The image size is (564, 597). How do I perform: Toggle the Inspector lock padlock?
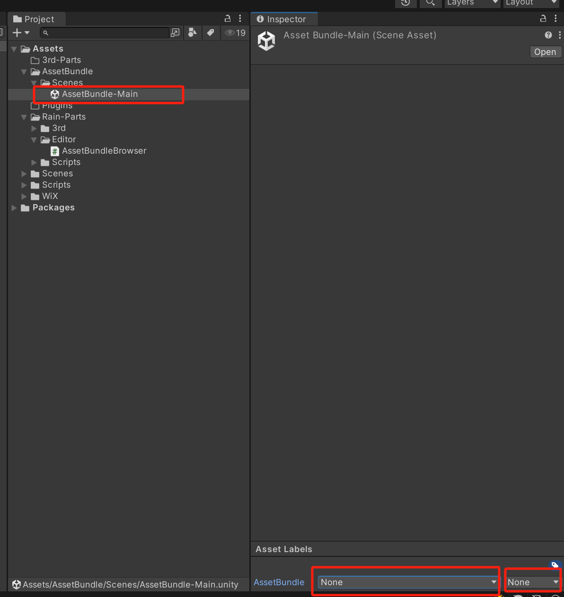pyautogui.click(x=543, y=18)
